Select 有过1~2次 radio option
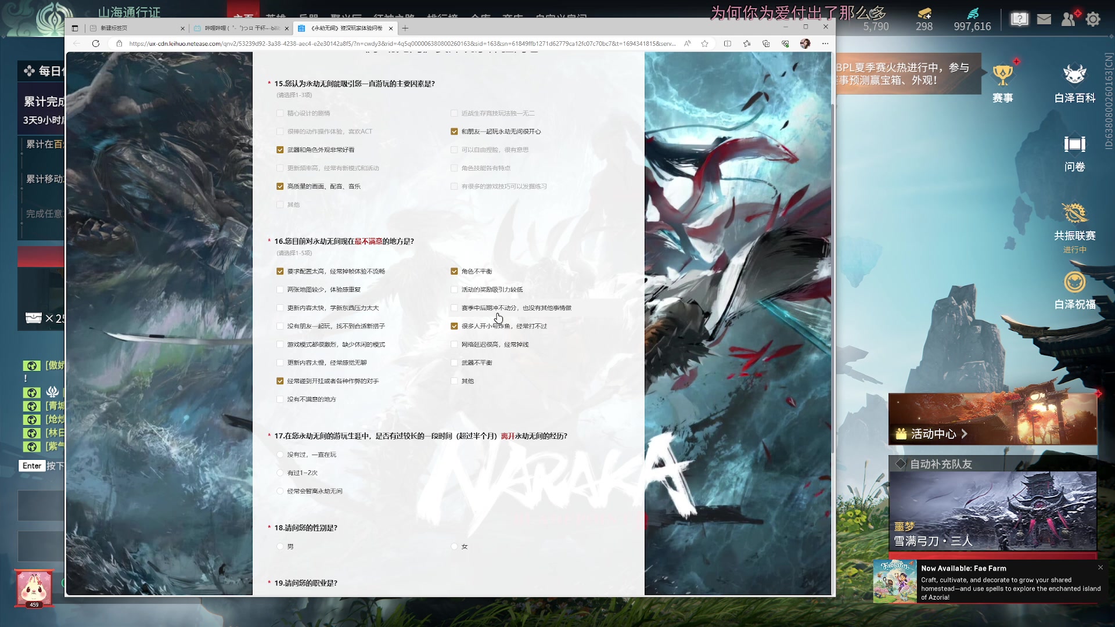Viewport: 1115px width, 627px height. (280, 473)
